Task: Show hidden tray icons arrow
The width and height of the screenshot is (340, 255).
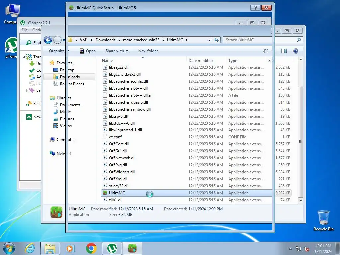Action: coord(290,249)
